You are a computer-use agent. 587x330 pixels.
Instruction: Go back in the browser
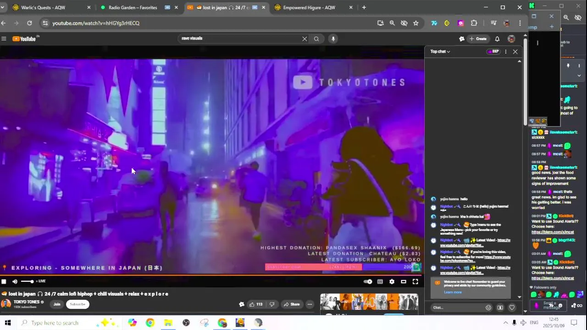4,23
